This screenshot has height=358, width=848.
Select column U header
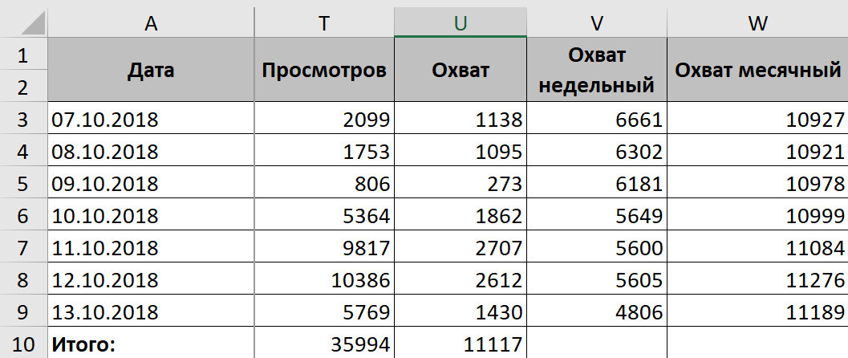pos(461,22)
